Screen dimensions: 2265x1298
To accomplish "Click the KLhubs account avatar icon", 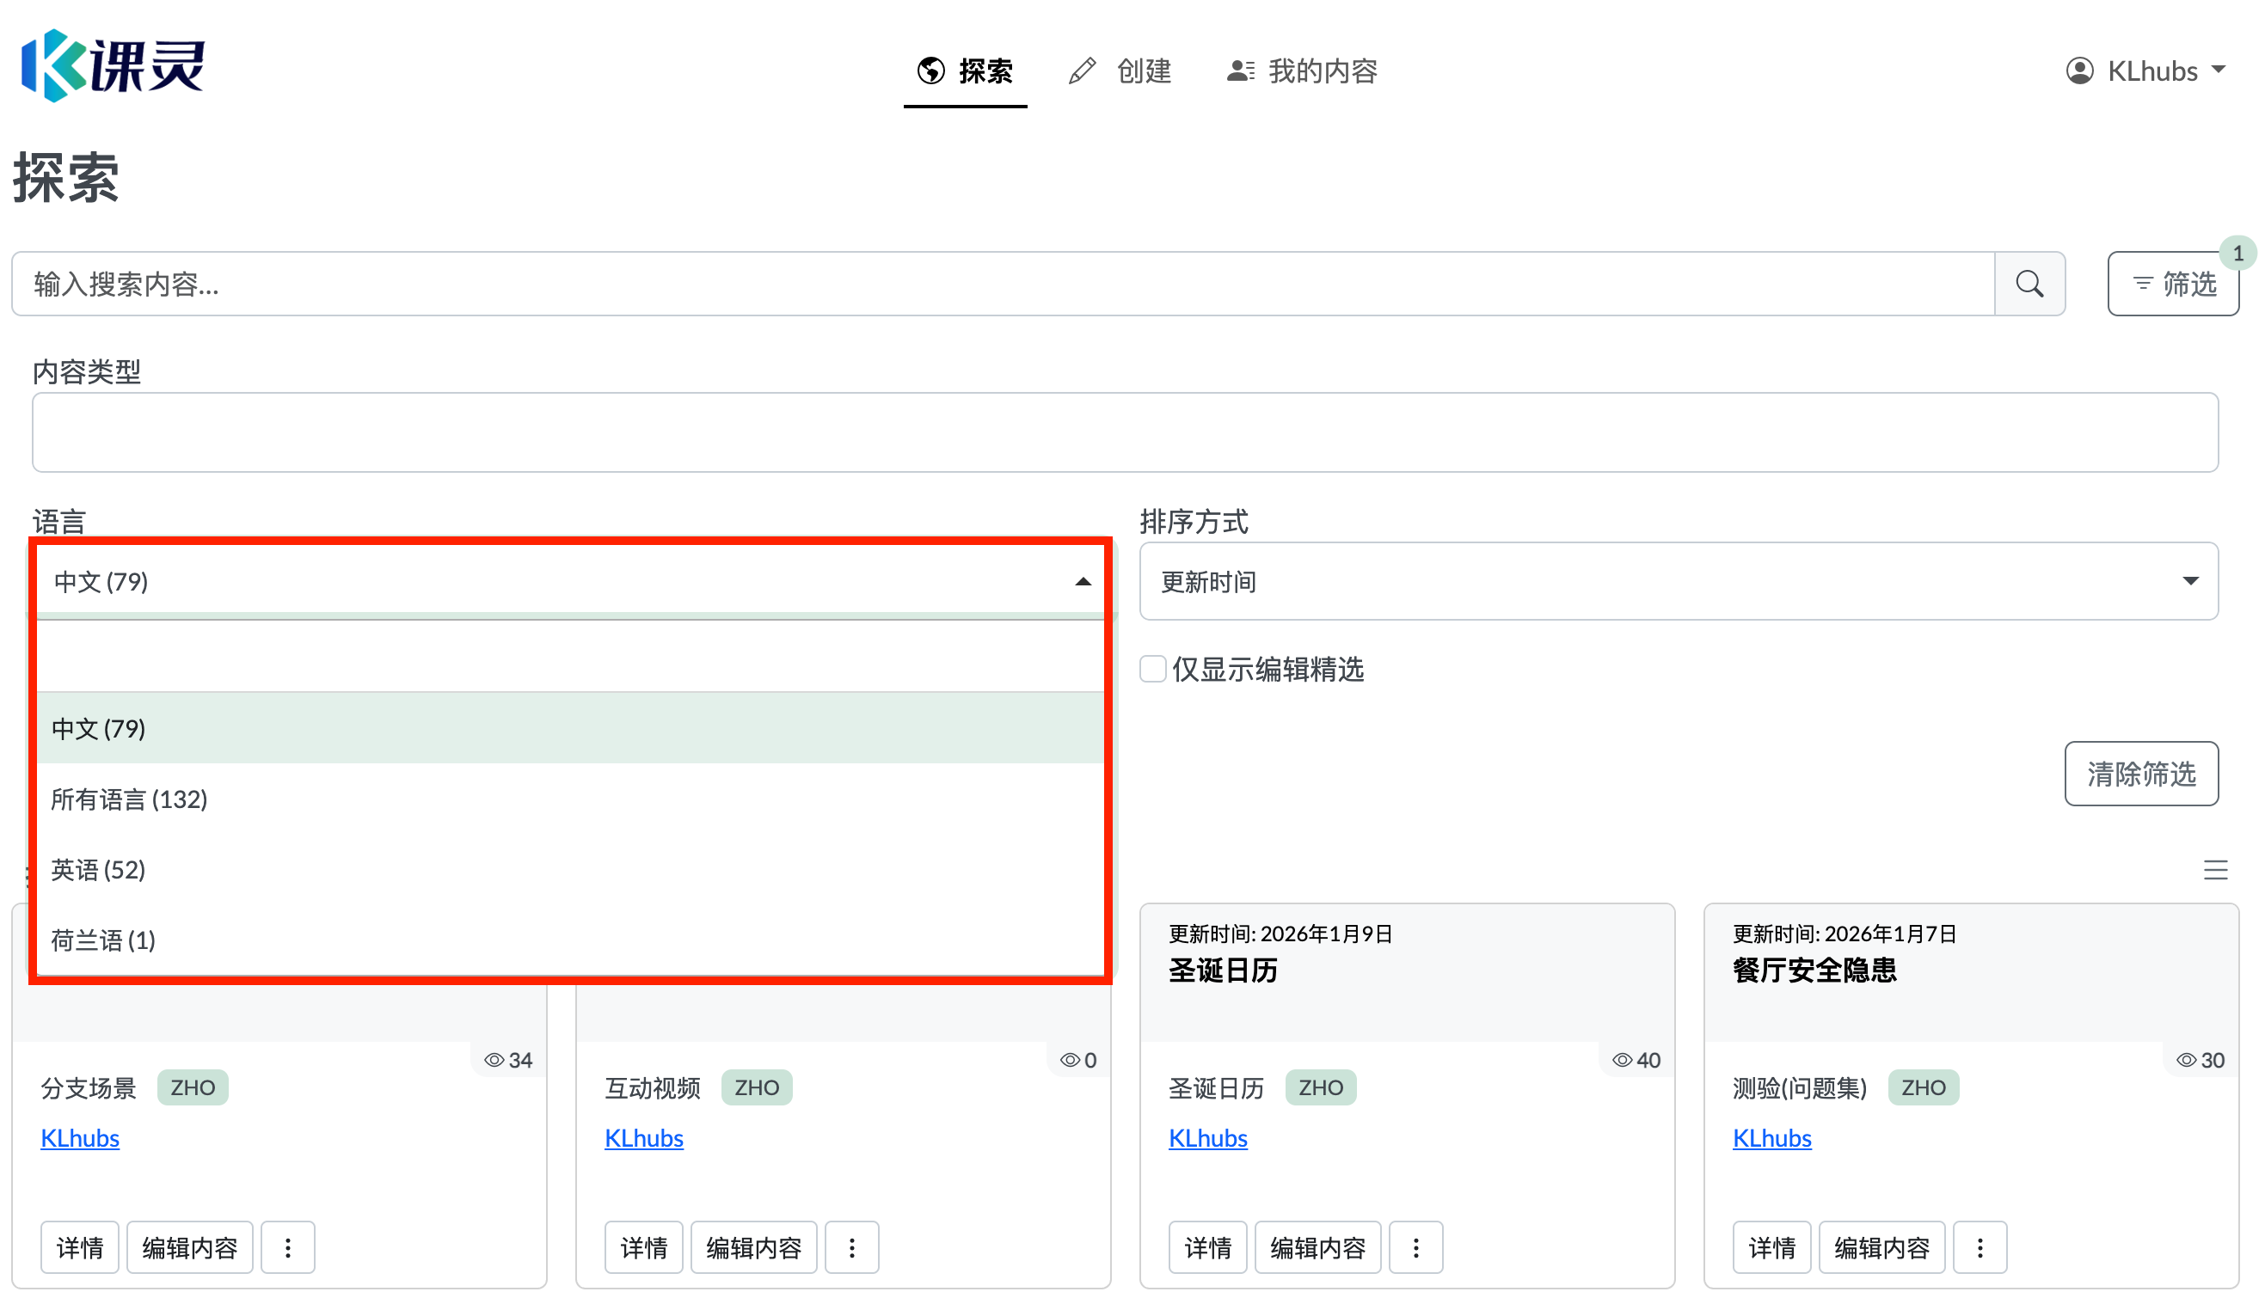I will click(x=2078, y=70).
